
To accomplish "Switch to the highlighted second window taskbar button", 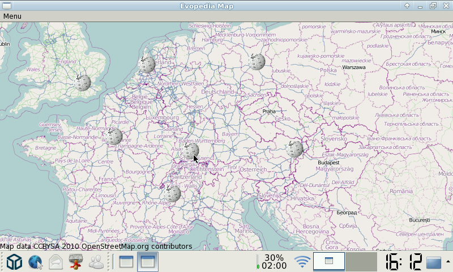I will tap(148, 262).
